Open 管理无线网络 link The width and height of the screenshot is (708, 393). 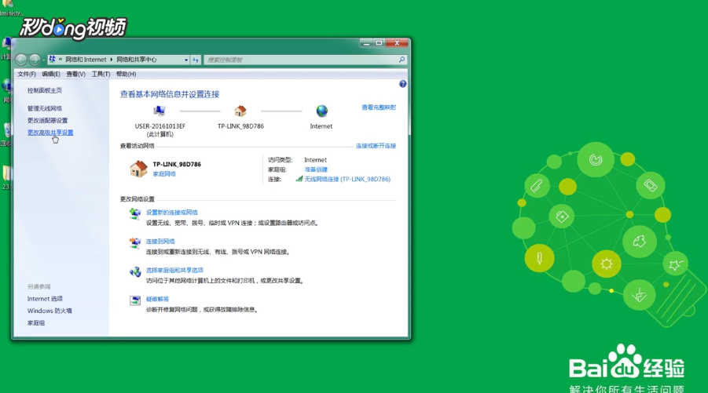[x=45, y=108]
